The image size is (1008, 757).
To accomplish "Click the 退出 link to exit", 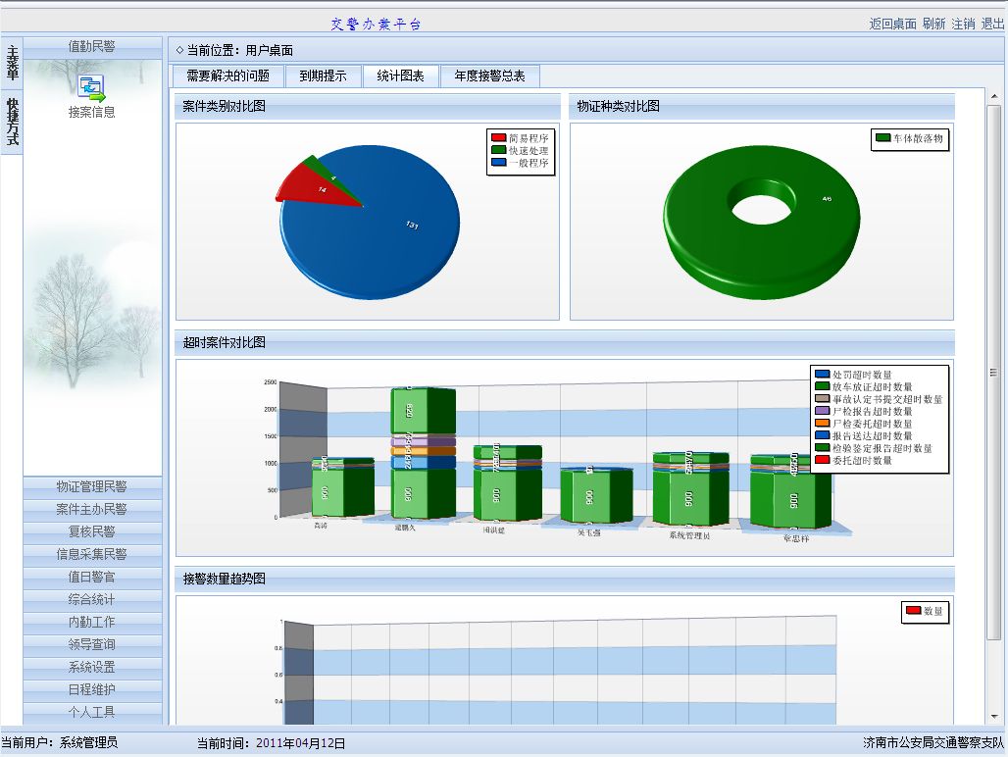I will (x=992, y=24).
